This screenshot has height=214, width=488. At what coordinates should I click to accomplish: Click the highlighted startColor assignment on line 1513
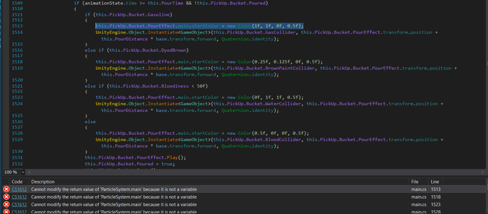pos(200,26)
